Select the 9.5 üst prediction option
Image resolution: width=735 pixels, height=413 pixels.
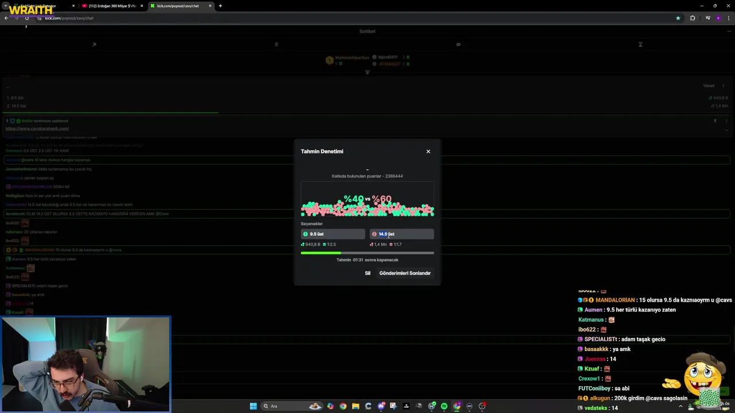(x=333, y=234)
